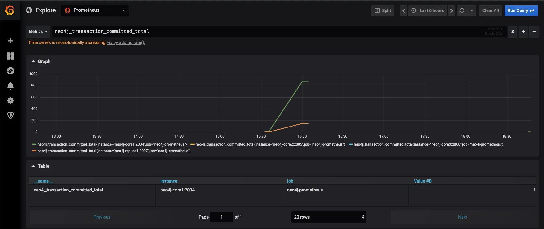Screen dimensions: 544x229
Task: Open Configuration gear in the sidebar
Action: pos(10,101)
